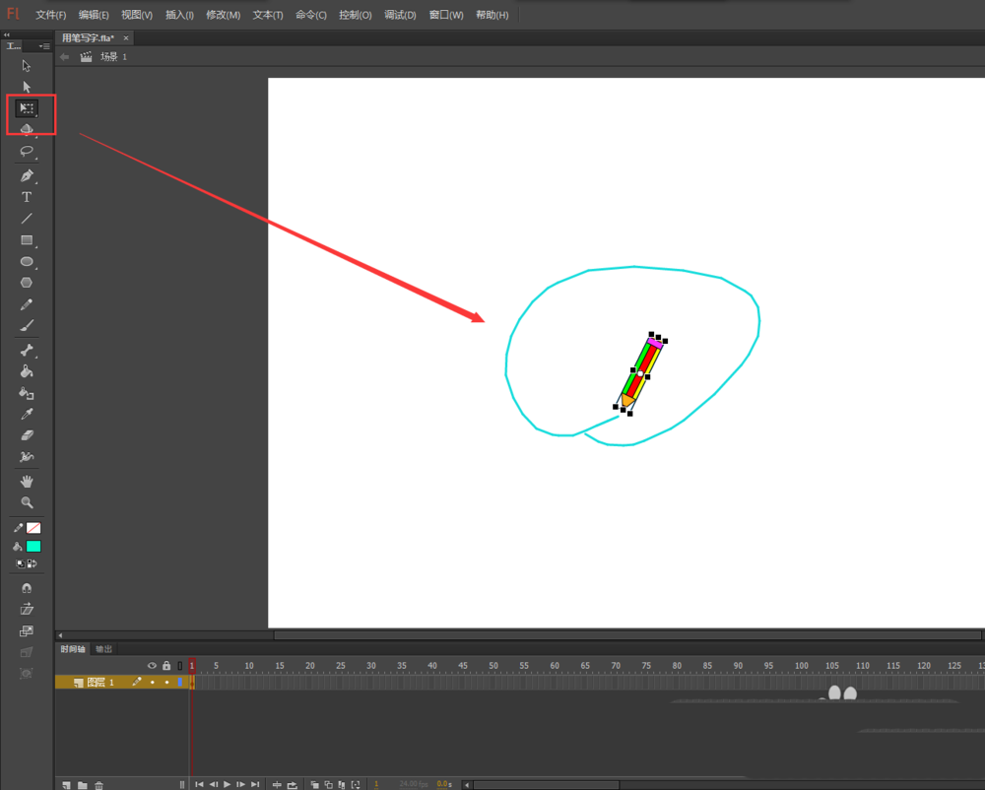Select the Eraser tool
Image resolution: width=985 pixels, height=790 pixels.
[x=27, y=434]
